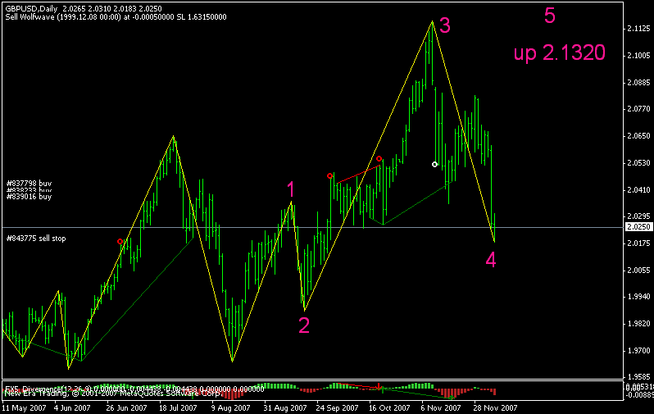Click the 2.0650 price axis label
This screenshot has width=654, height=414.
click(x=638, y=135)
